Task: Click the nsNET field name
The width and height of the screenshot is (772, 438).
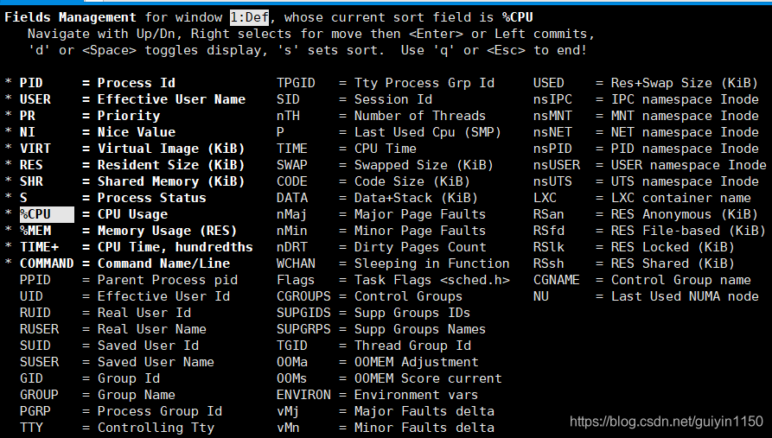Action: coord(553,132)
